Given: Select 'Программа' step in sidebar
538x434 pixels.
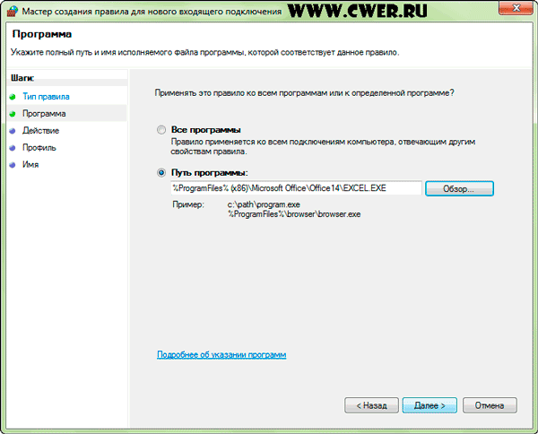Looking at the screenshot, I should 44,114.
